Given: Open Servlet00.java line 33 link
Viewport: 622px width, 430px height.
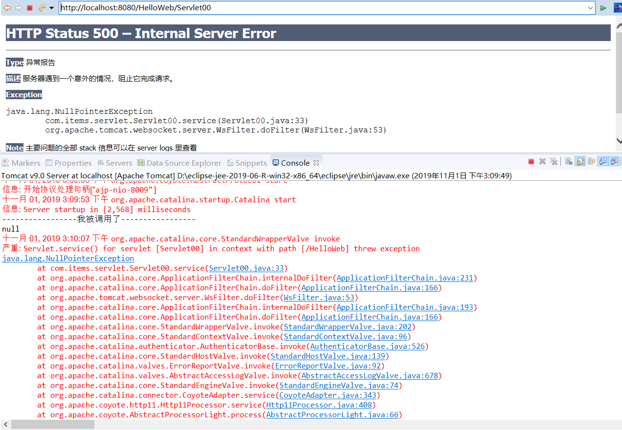Looking at the screenshot, I should 246,268.
